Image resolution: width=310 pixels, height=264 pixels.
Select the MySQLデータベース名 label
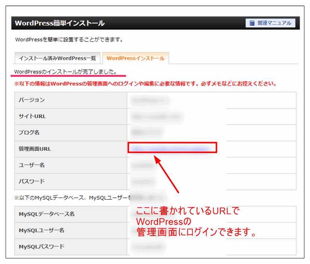(47, 214)
